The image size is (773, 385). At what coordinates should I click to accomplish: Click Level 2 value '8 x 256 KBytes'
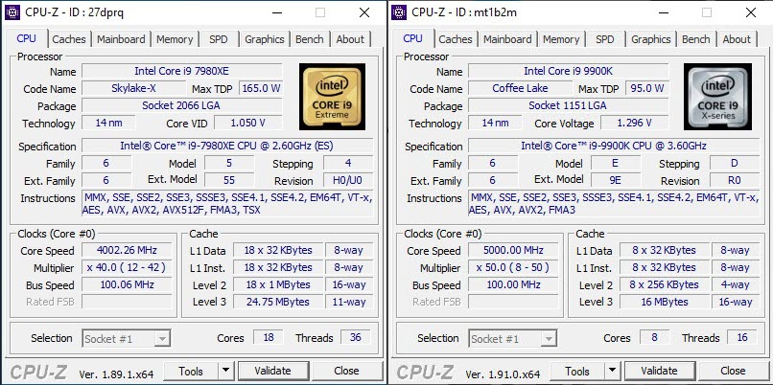[665, 284]
